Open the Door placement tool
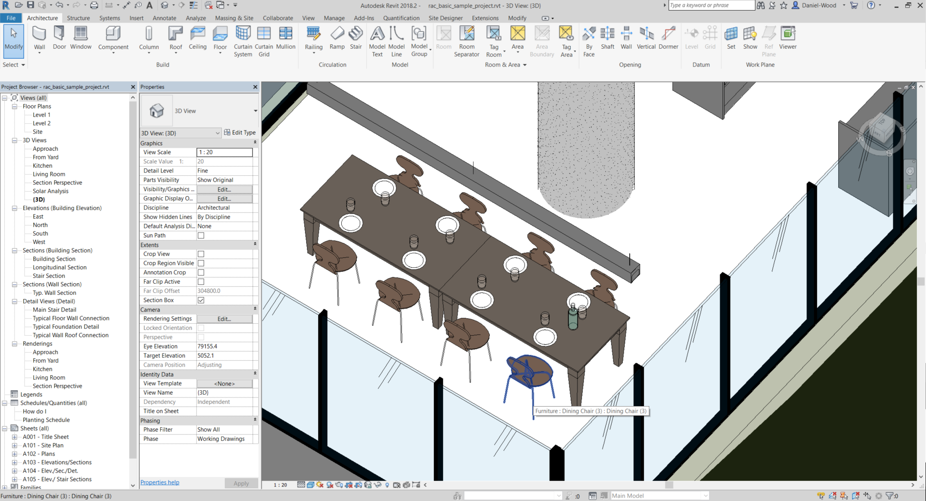 pos(59,39)
